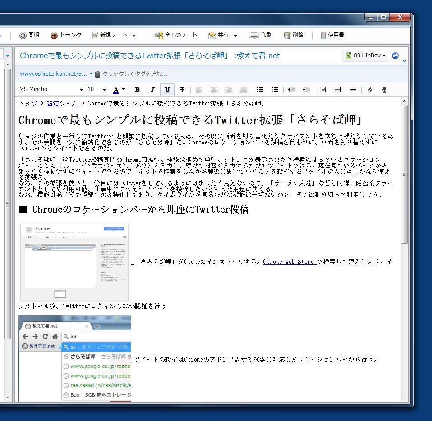432x421 pixels.
Task: Close the Evernote window
Action: point(400,17)
